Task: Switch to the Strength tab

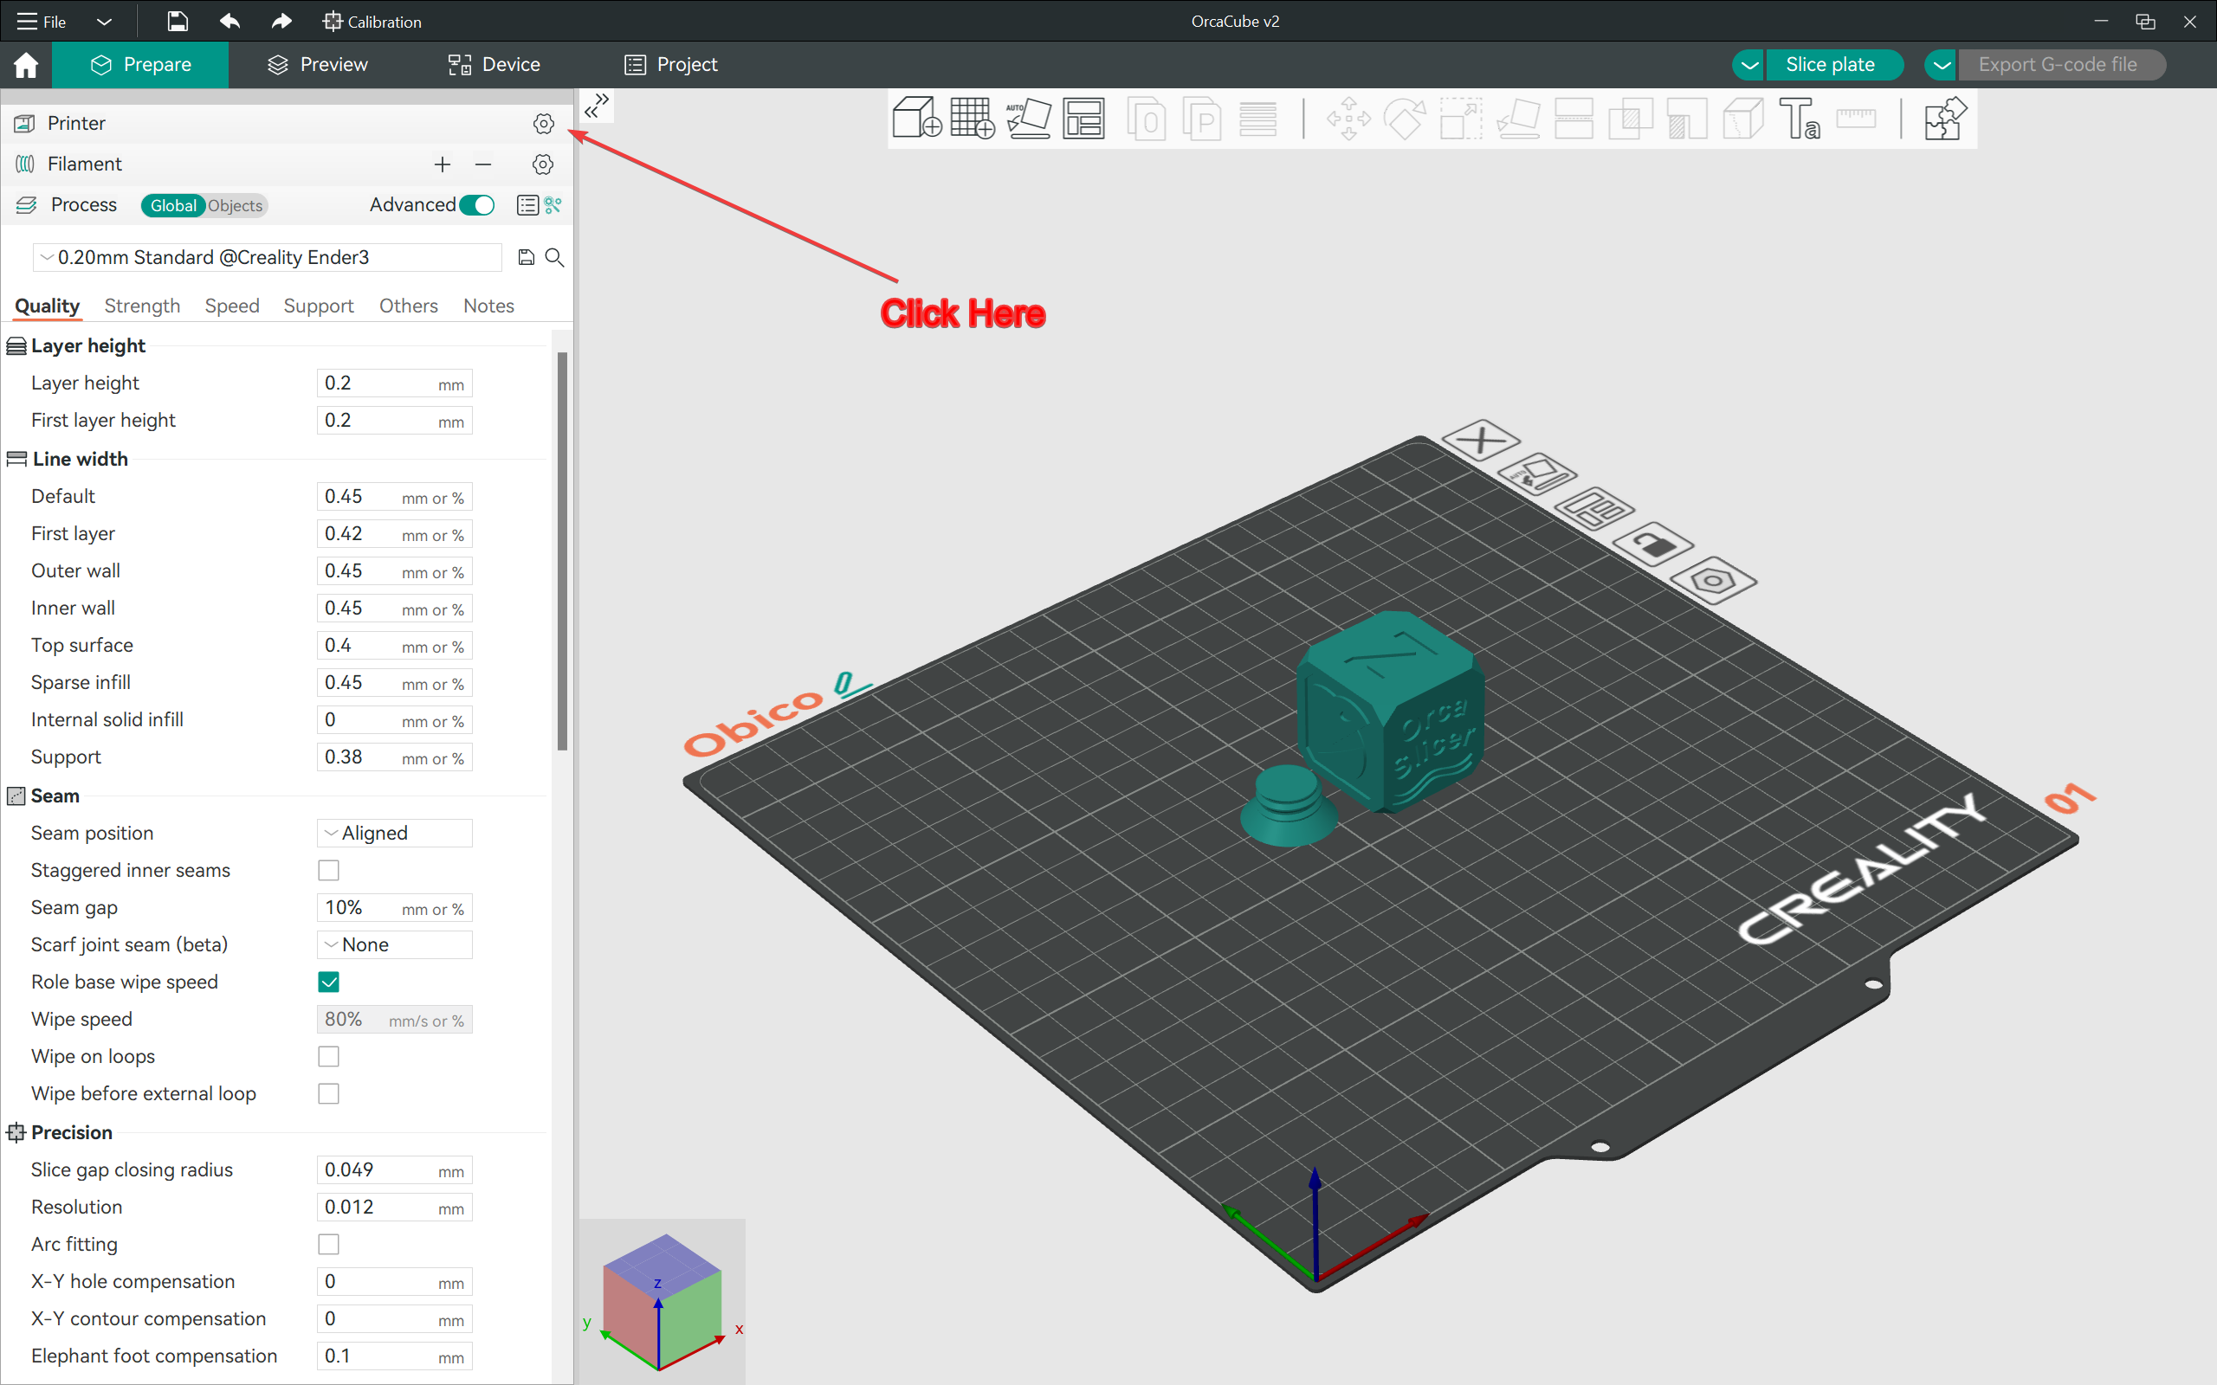Action: (140, 305)
